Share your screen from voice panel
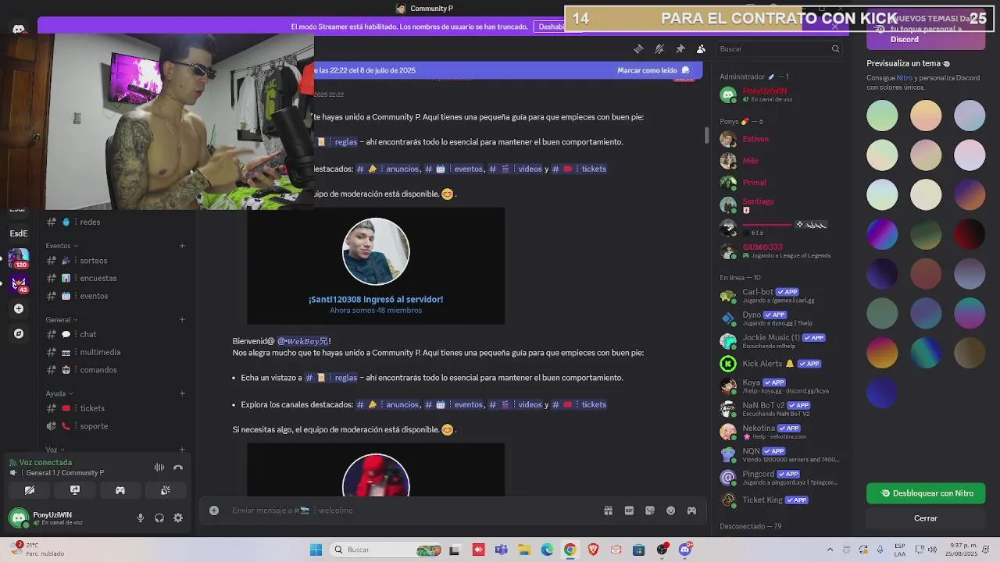Screen dimensions: 1000x562 [x=75, y=490]
